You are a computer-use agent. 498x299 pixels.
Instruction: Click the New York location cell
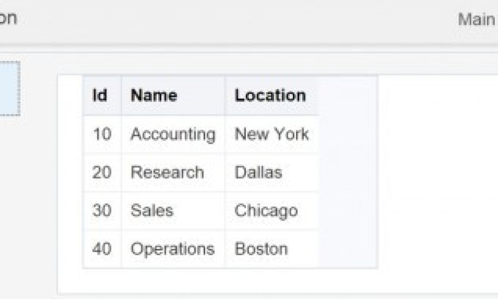point(271,134)
